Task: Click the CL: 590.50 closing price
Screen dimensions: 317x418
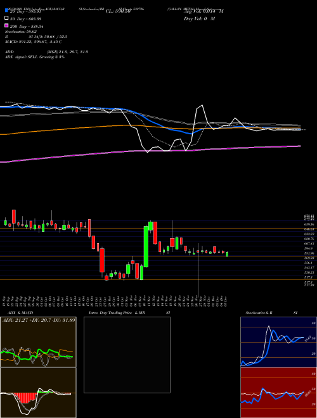Action: click(118, 11)
